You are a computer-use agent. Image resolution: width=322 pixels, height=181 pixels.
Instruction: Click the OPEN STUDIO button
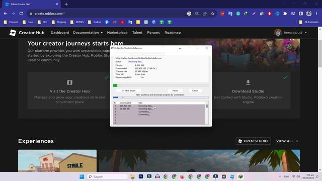pos(253,141)
